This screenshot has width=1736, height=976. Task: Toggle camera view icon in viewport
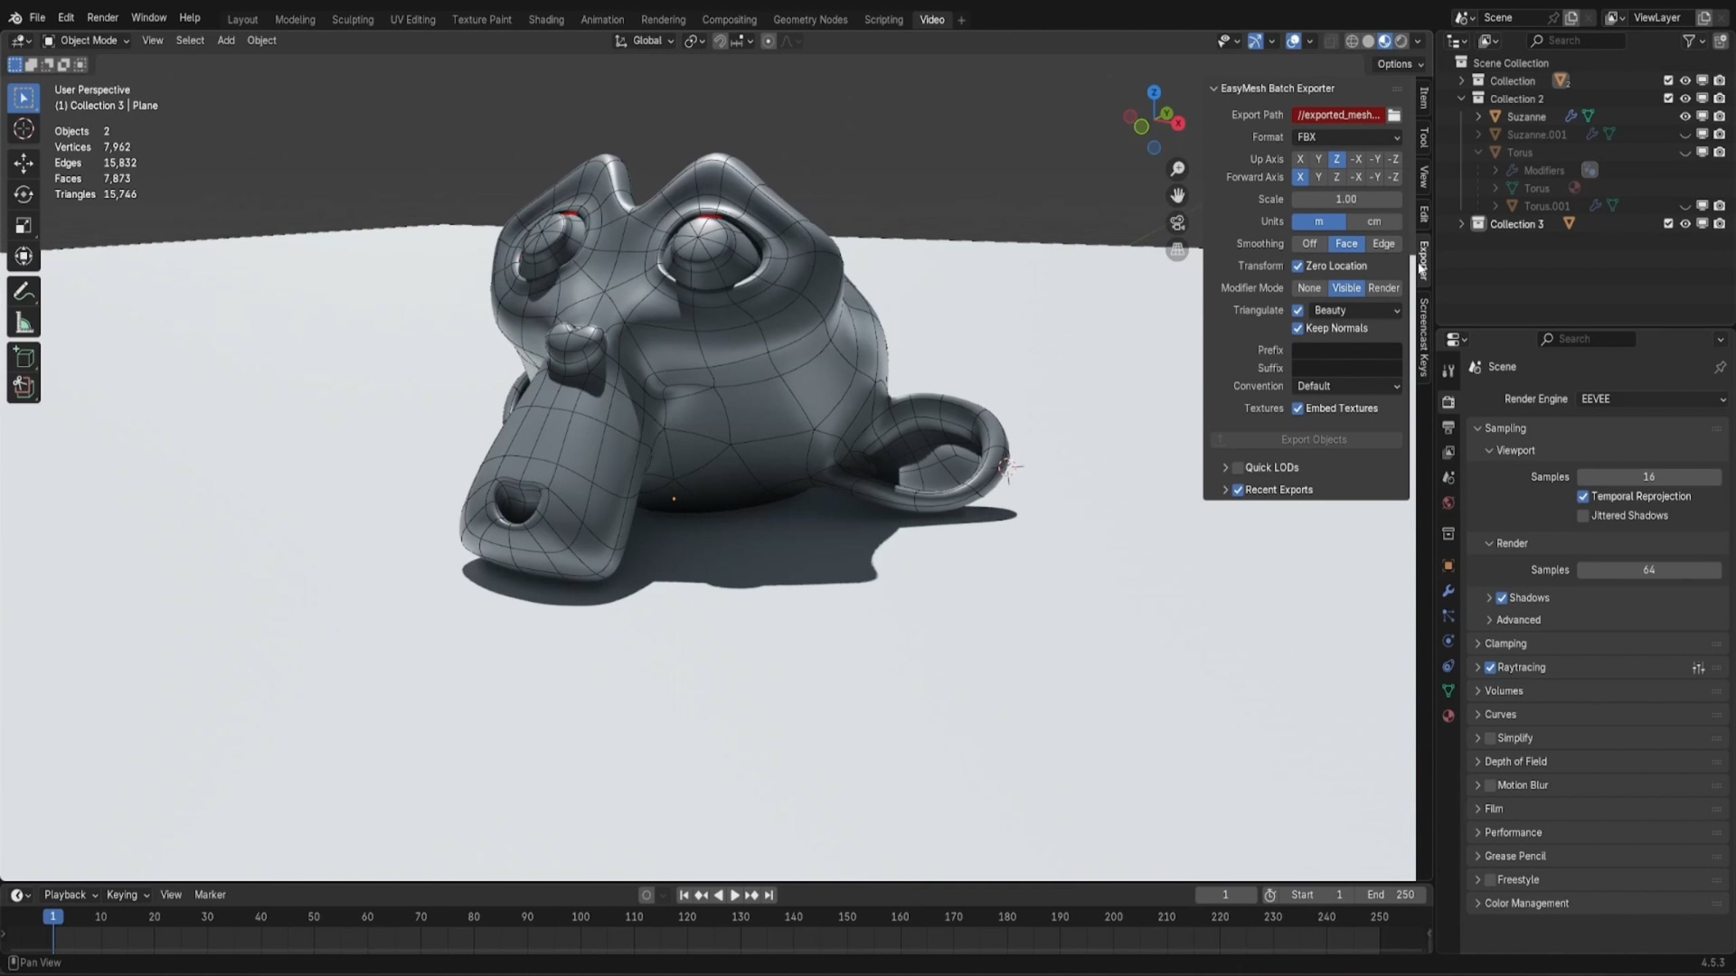(1177, 222)
